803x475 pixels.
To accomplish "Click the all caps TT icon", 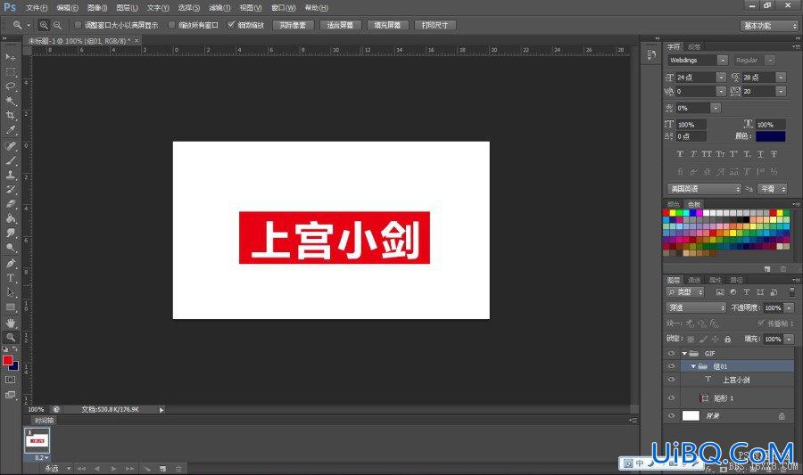I will pos(707,154).
